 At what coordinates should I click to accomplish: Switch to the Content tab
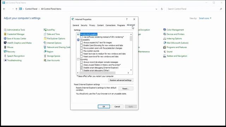tap(100, 25)
